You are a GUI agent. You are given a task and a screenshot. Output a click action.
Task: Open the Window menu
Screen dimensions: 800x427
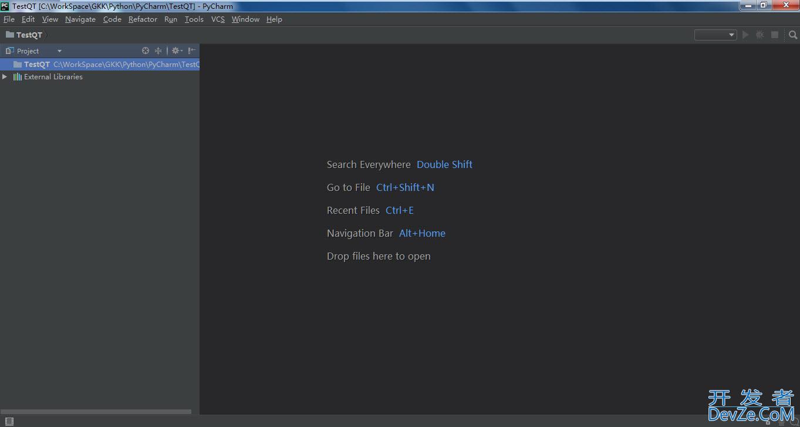pyautogui.click(x=245, y=19)
